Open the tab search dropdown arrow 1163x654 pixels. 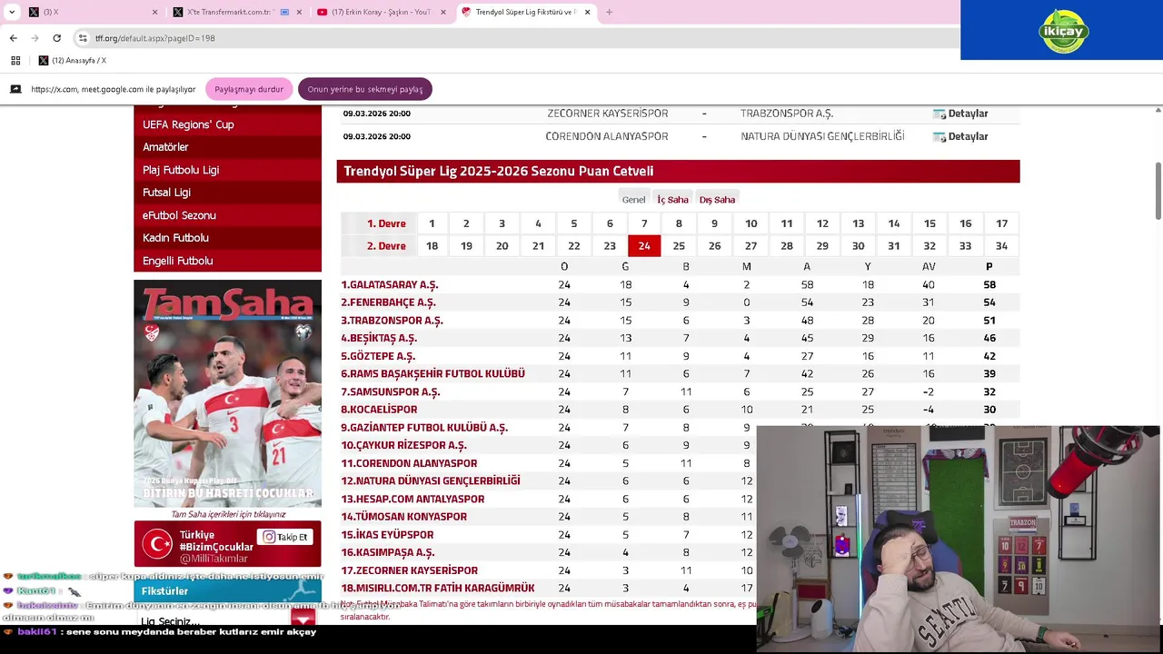coord(12,12)
